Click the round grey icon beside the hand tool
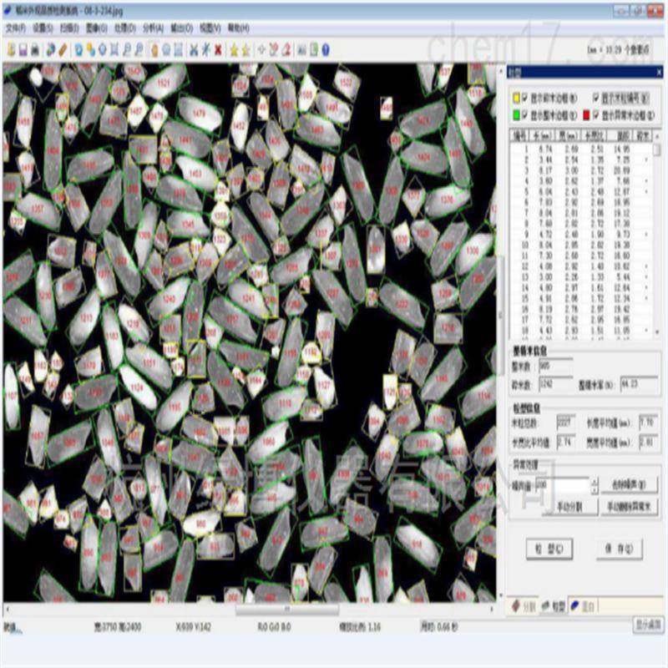This screenshot has height=668, width=668. click(x=166, y=50)
